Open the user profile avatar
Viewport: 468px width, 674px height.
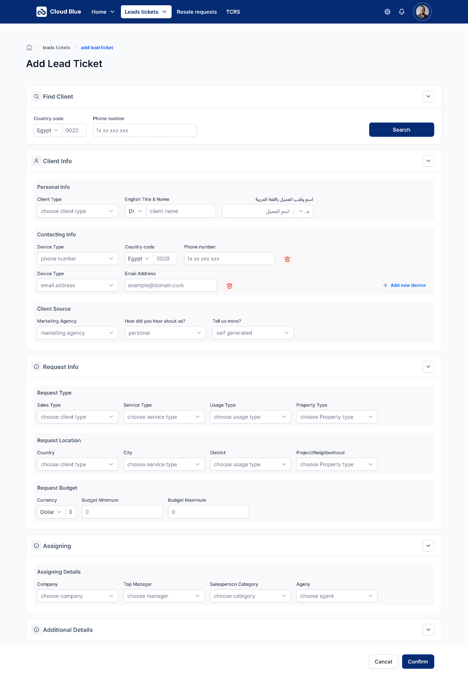coord(422,12)
